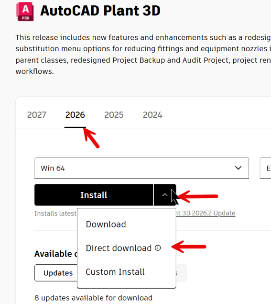
Task: Click the AutoCAD Plant 3D product icon
Action: (x=25, y=11)
